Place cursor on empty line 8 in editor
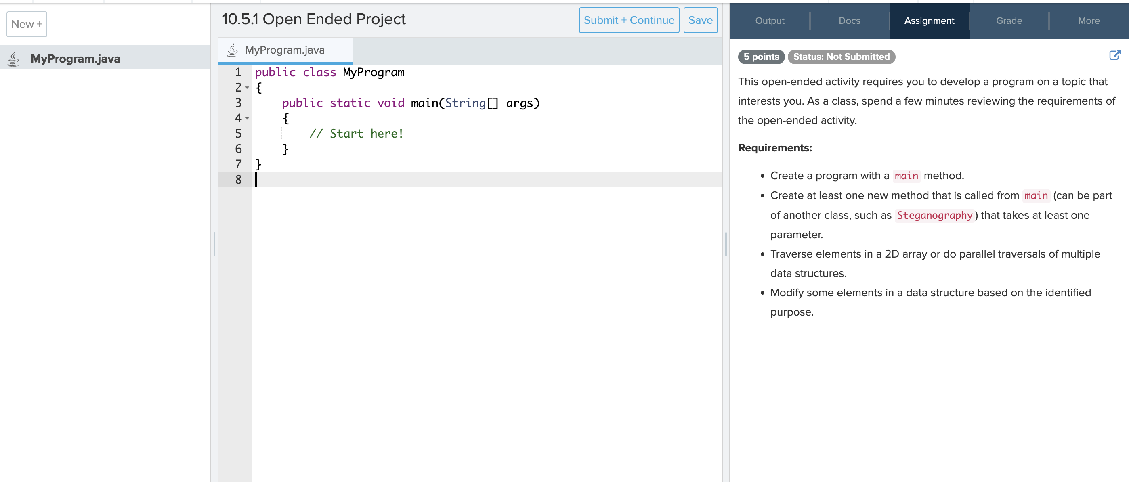1129x482 pixels. tap(487, 180)
